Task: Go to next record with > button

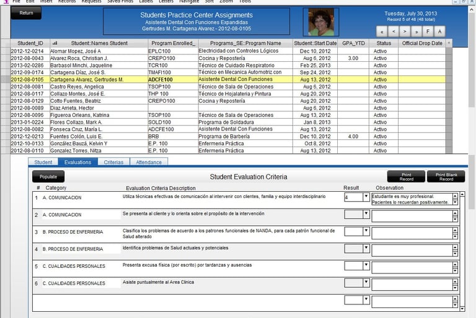Action: 405,32
